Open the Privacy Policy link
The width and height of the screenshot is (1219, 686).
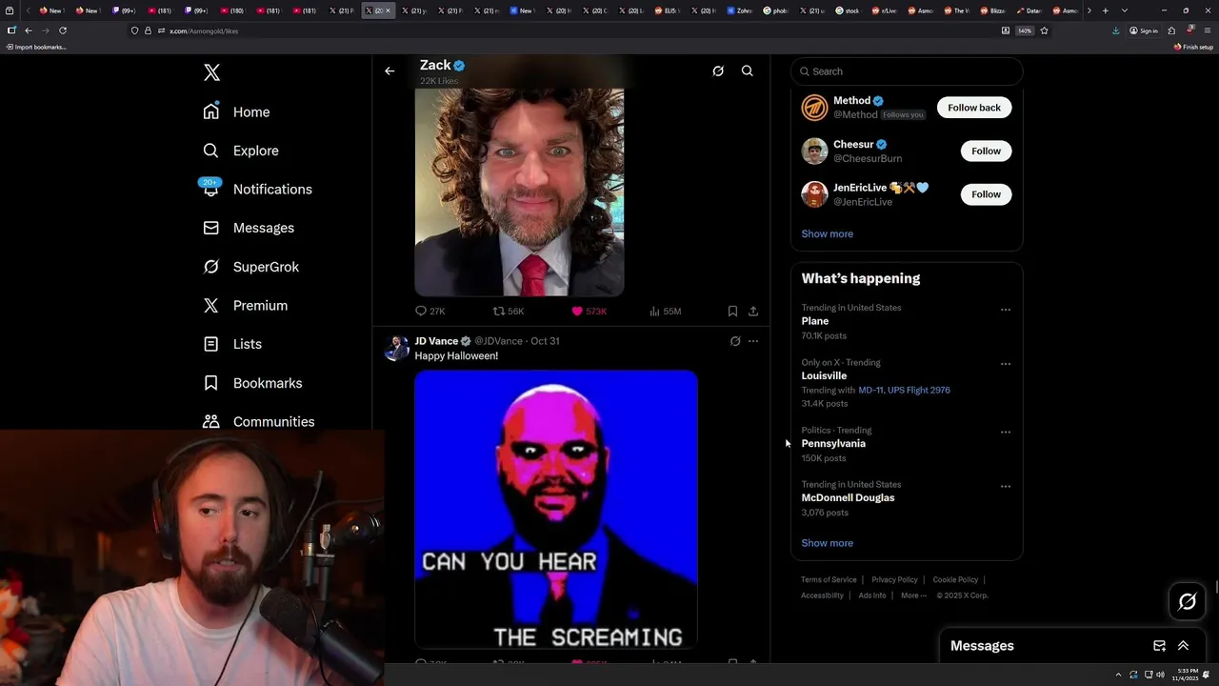pos(894,579)
